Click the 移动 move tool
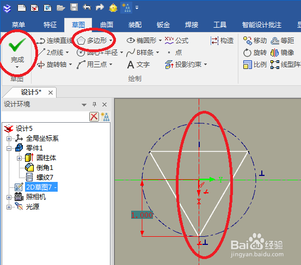Image resolution: width=301 pixels, height=265 pixels. click(x=255, y=41)
